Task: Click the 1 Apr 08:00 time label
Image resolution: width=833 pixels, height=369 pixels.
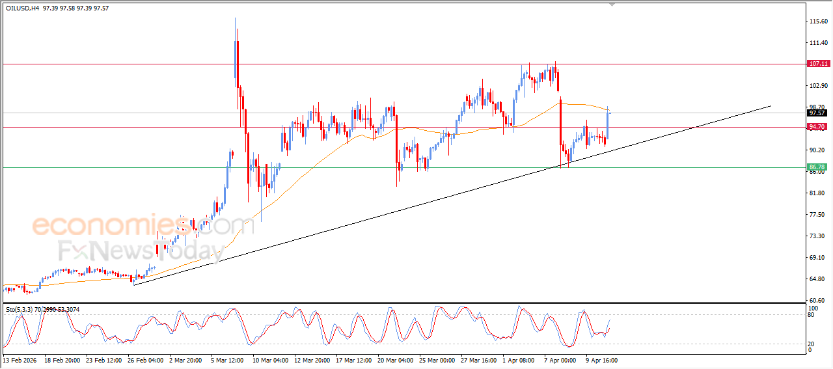Action: pos(520,360)
